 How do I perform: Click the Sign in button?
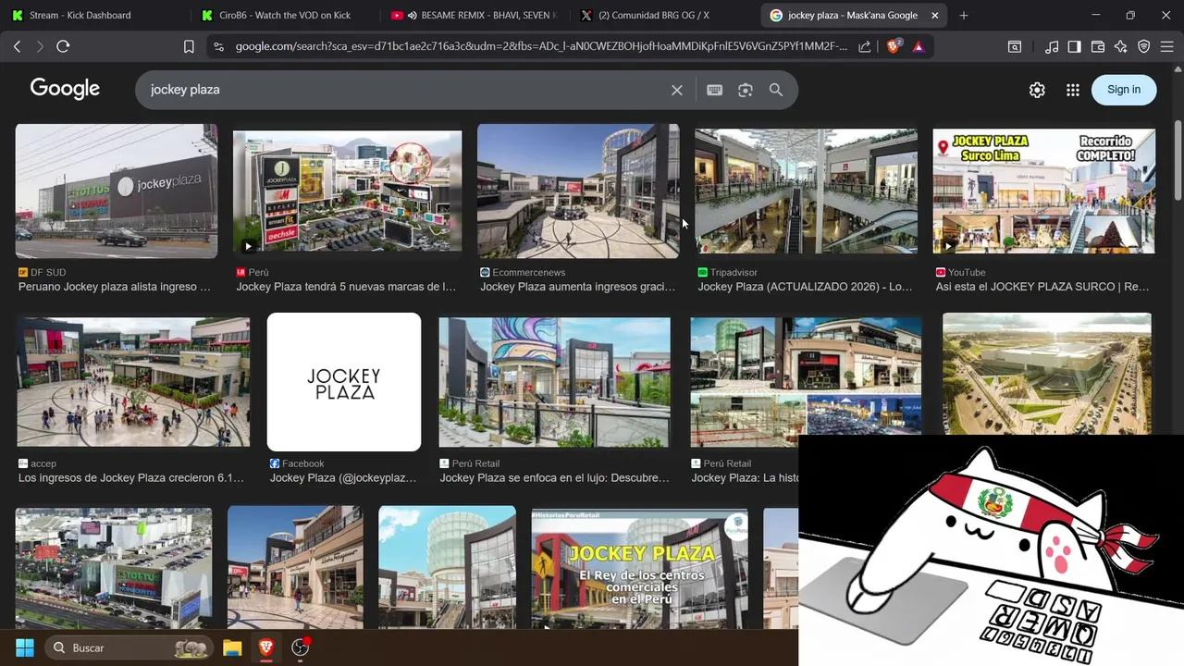coord(1124,90)
